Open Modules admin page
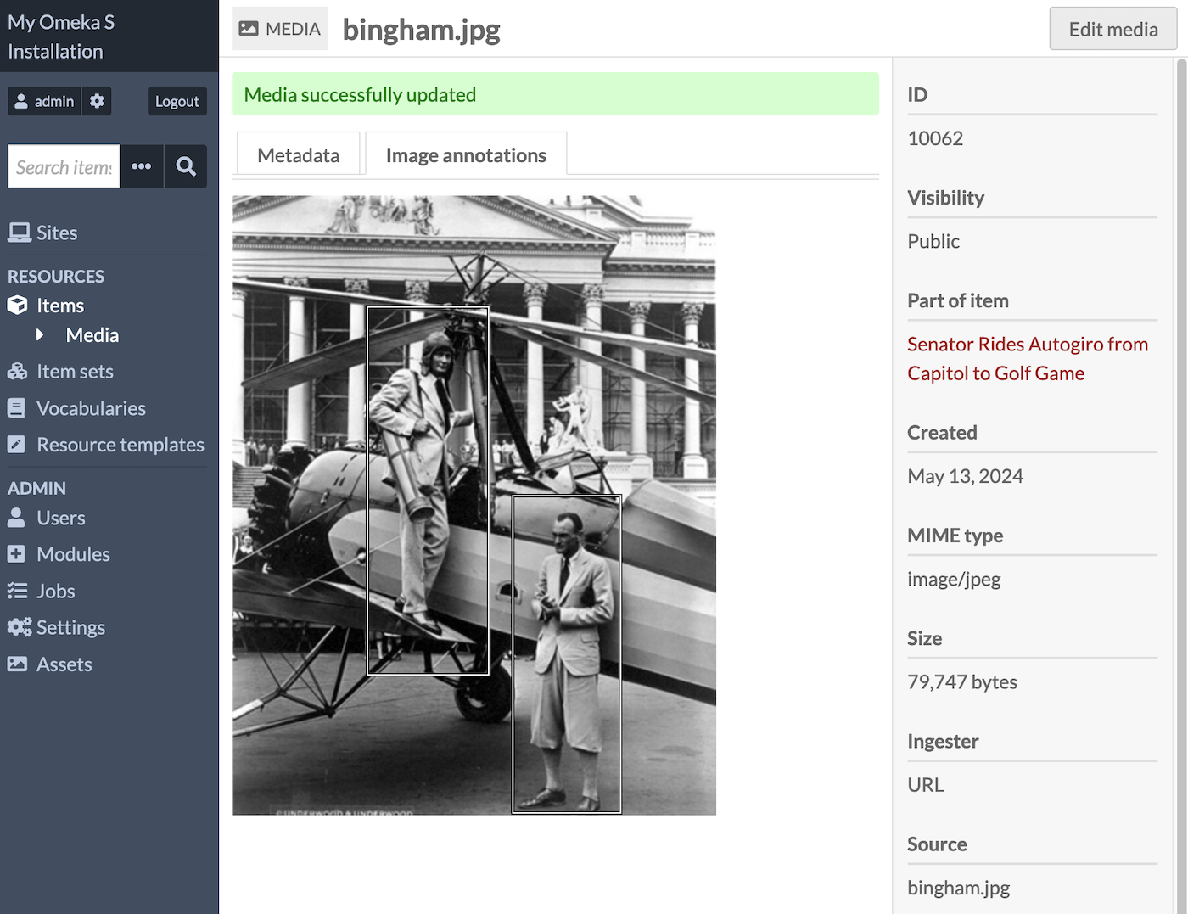Image resolution: width=1188 pixels, height=914 pixels. tap(73, 554)
